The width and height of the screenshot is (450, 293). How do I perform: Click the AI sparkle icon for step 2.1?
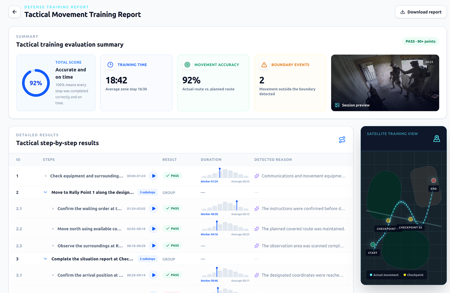coord(257,209)
